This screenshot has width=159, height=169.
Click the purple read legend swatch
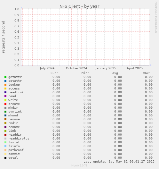tap(5, 96)
